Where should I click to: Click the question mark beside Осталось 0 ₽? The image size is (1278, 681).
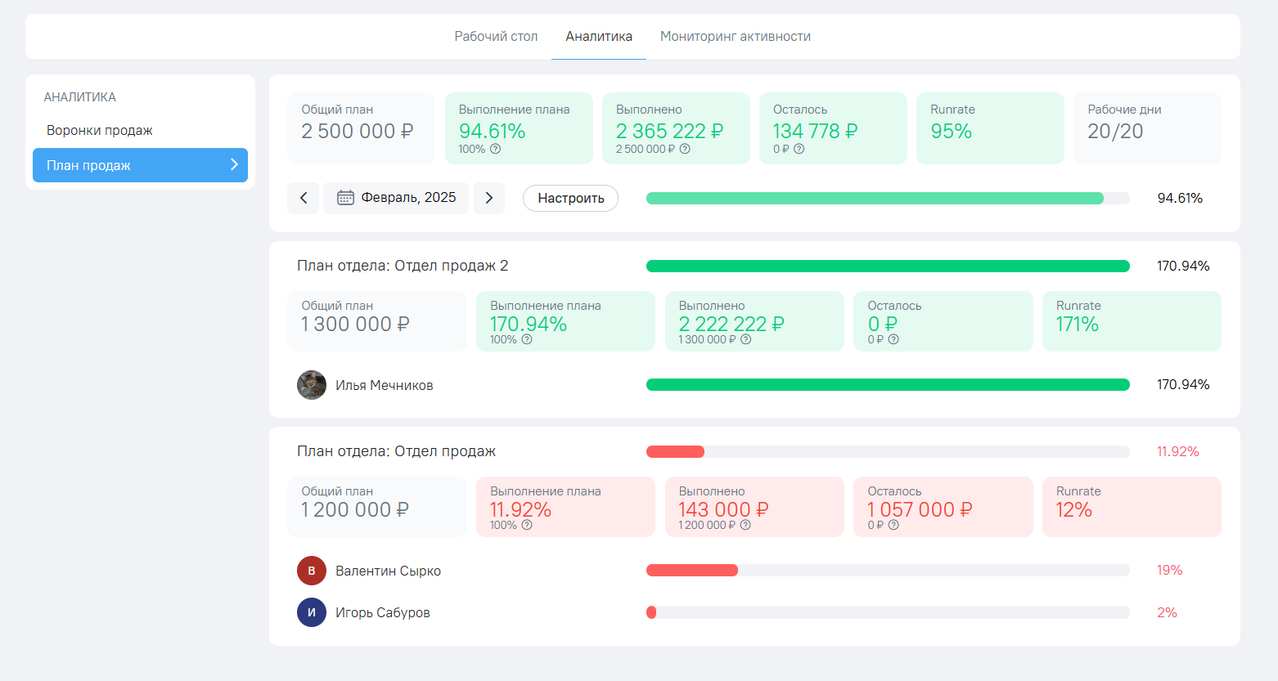[893, 338]
